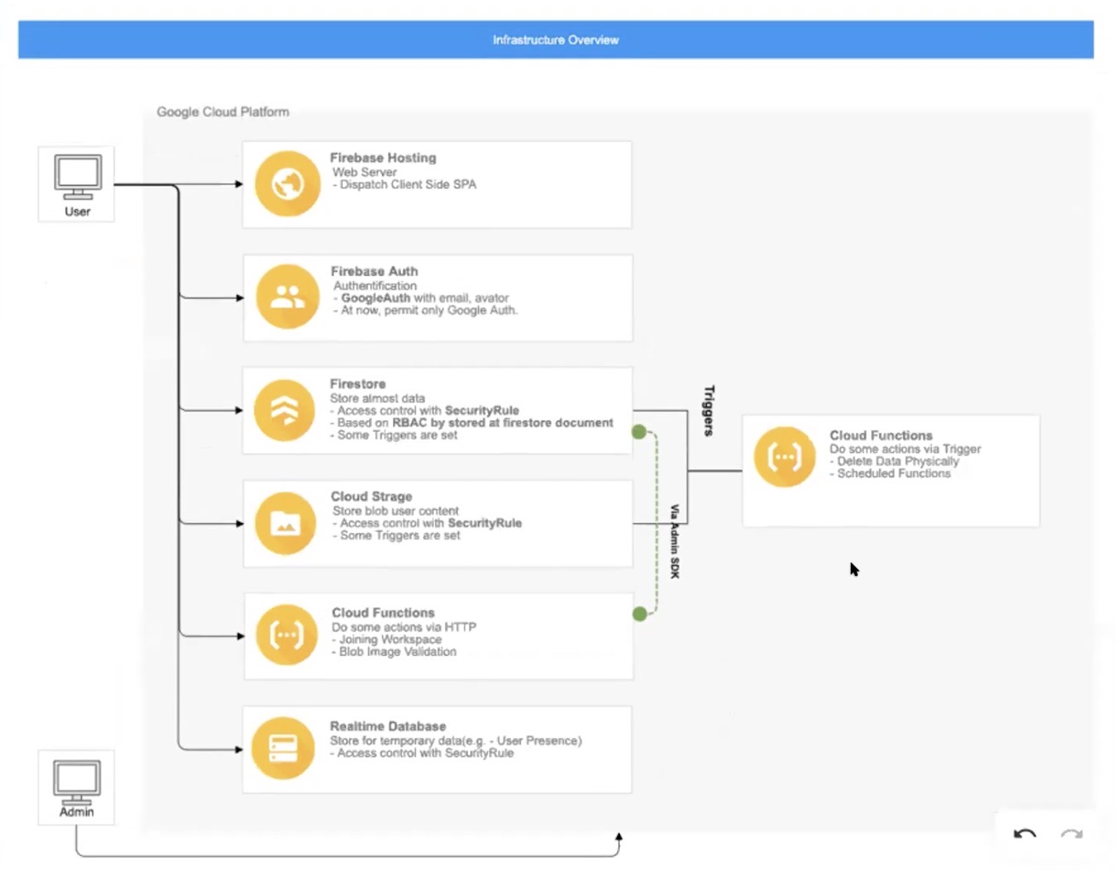This screenshot has width=1116, height=880.
Task: Select the Cloud Strage heading text
Action: [x=372, y=496]
